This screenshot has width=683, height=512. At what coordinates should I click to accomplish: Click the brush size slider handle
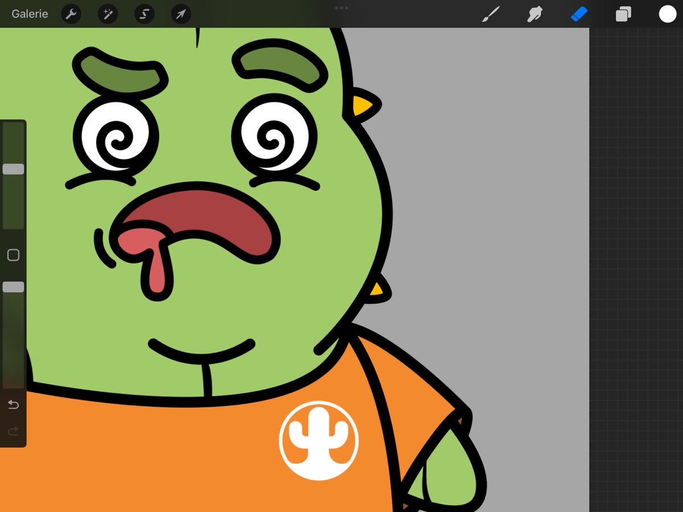pyautogui.click(x=13, y=169)
